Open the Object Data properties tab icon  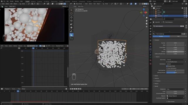[x=151, y=57]
